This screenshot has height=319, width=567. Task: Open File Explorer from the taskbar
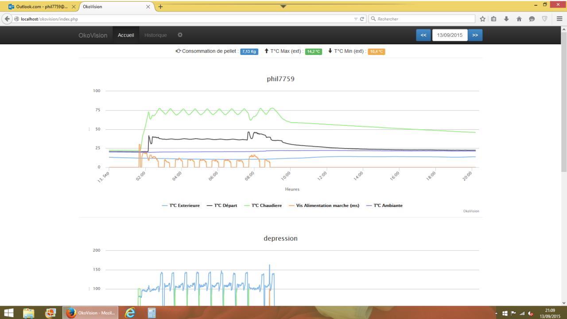29,313
